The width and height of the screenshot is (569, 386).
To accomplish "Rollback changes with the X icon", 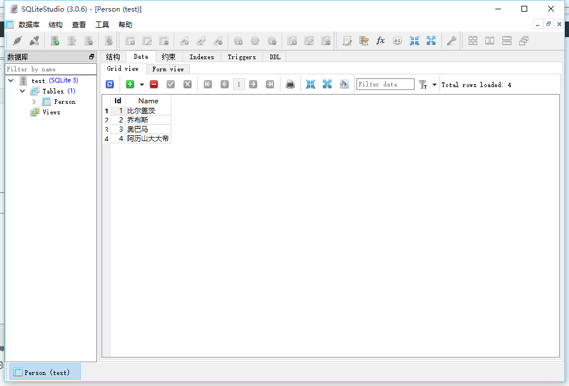I will tap(187, 85).
